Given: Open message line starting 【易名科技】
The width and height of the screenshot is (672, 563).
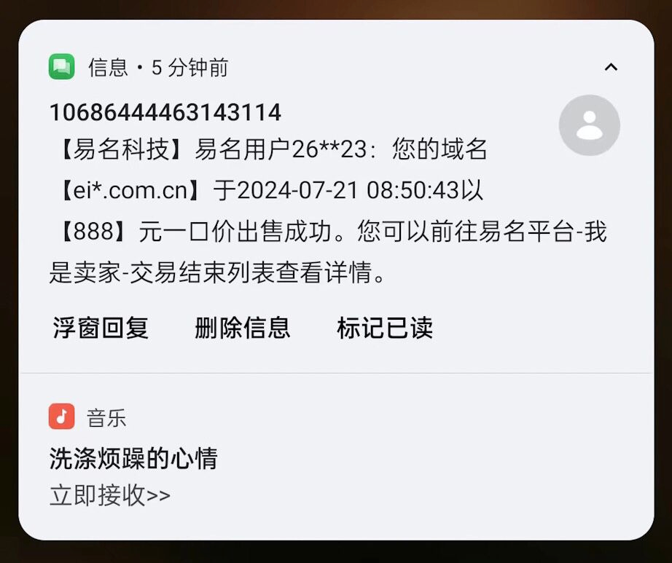Looking at the screenshot, I should click(268, 149).
